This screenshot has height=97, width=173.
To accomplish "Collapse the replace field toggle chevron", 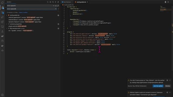I will (6, 7).
